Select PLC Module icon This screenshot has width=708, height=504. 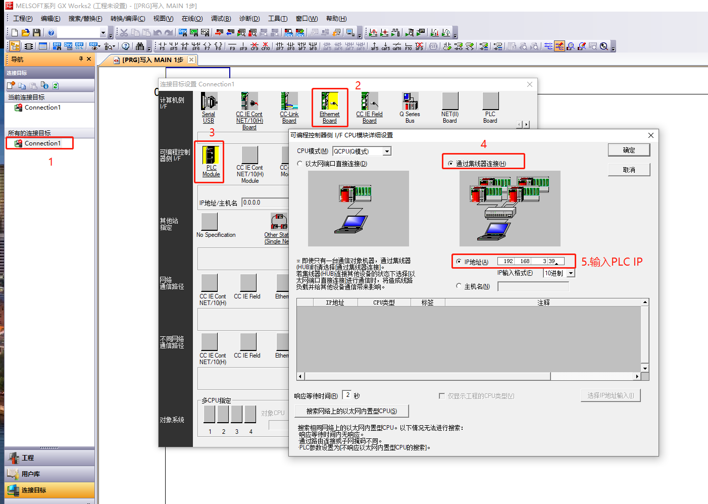[211, 162]
